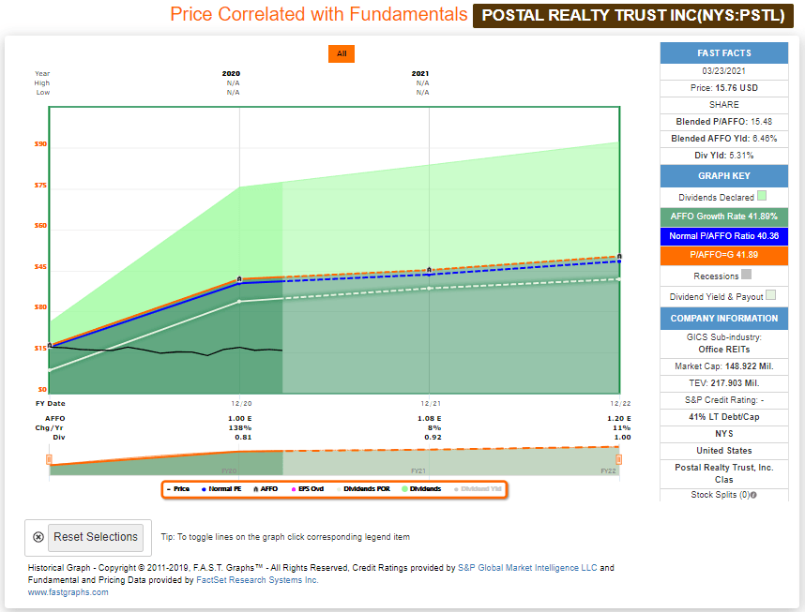
Task: Click the SHARE row in Fast Facts
Action: click(x=724, y=105)
